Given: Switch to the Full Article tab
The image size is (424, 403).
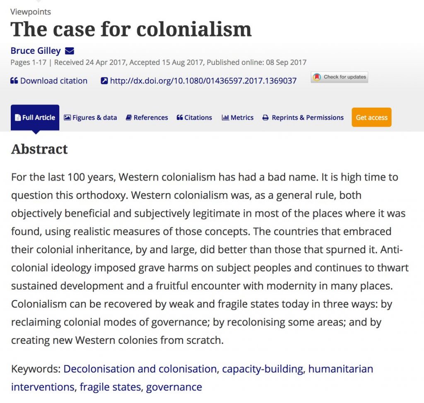Looking at the screenshot, I should pos(35,118).
